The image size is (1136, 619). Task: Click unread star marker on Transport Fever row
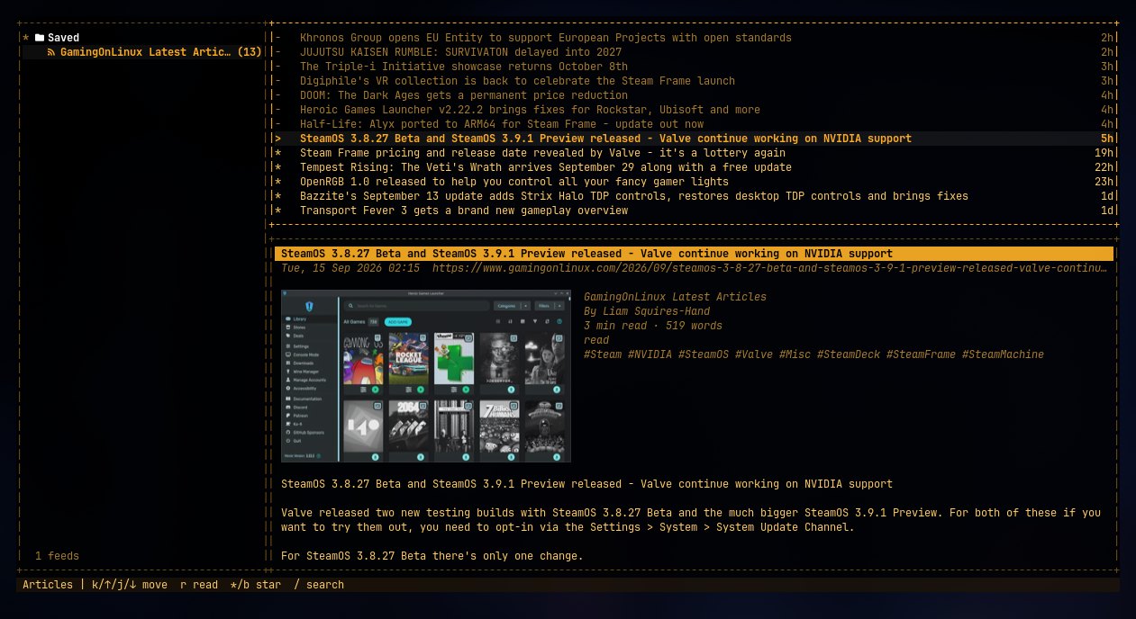tap(278, 211)
